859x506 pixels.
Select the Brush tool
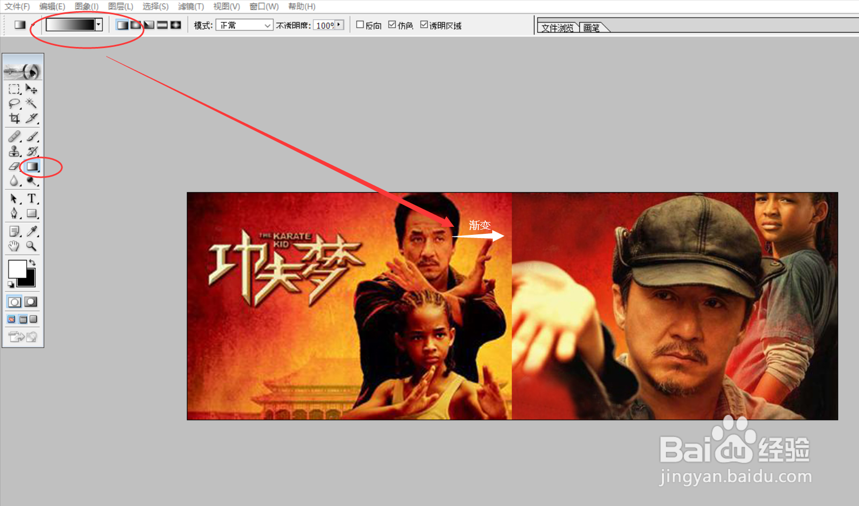pos(31,137)
